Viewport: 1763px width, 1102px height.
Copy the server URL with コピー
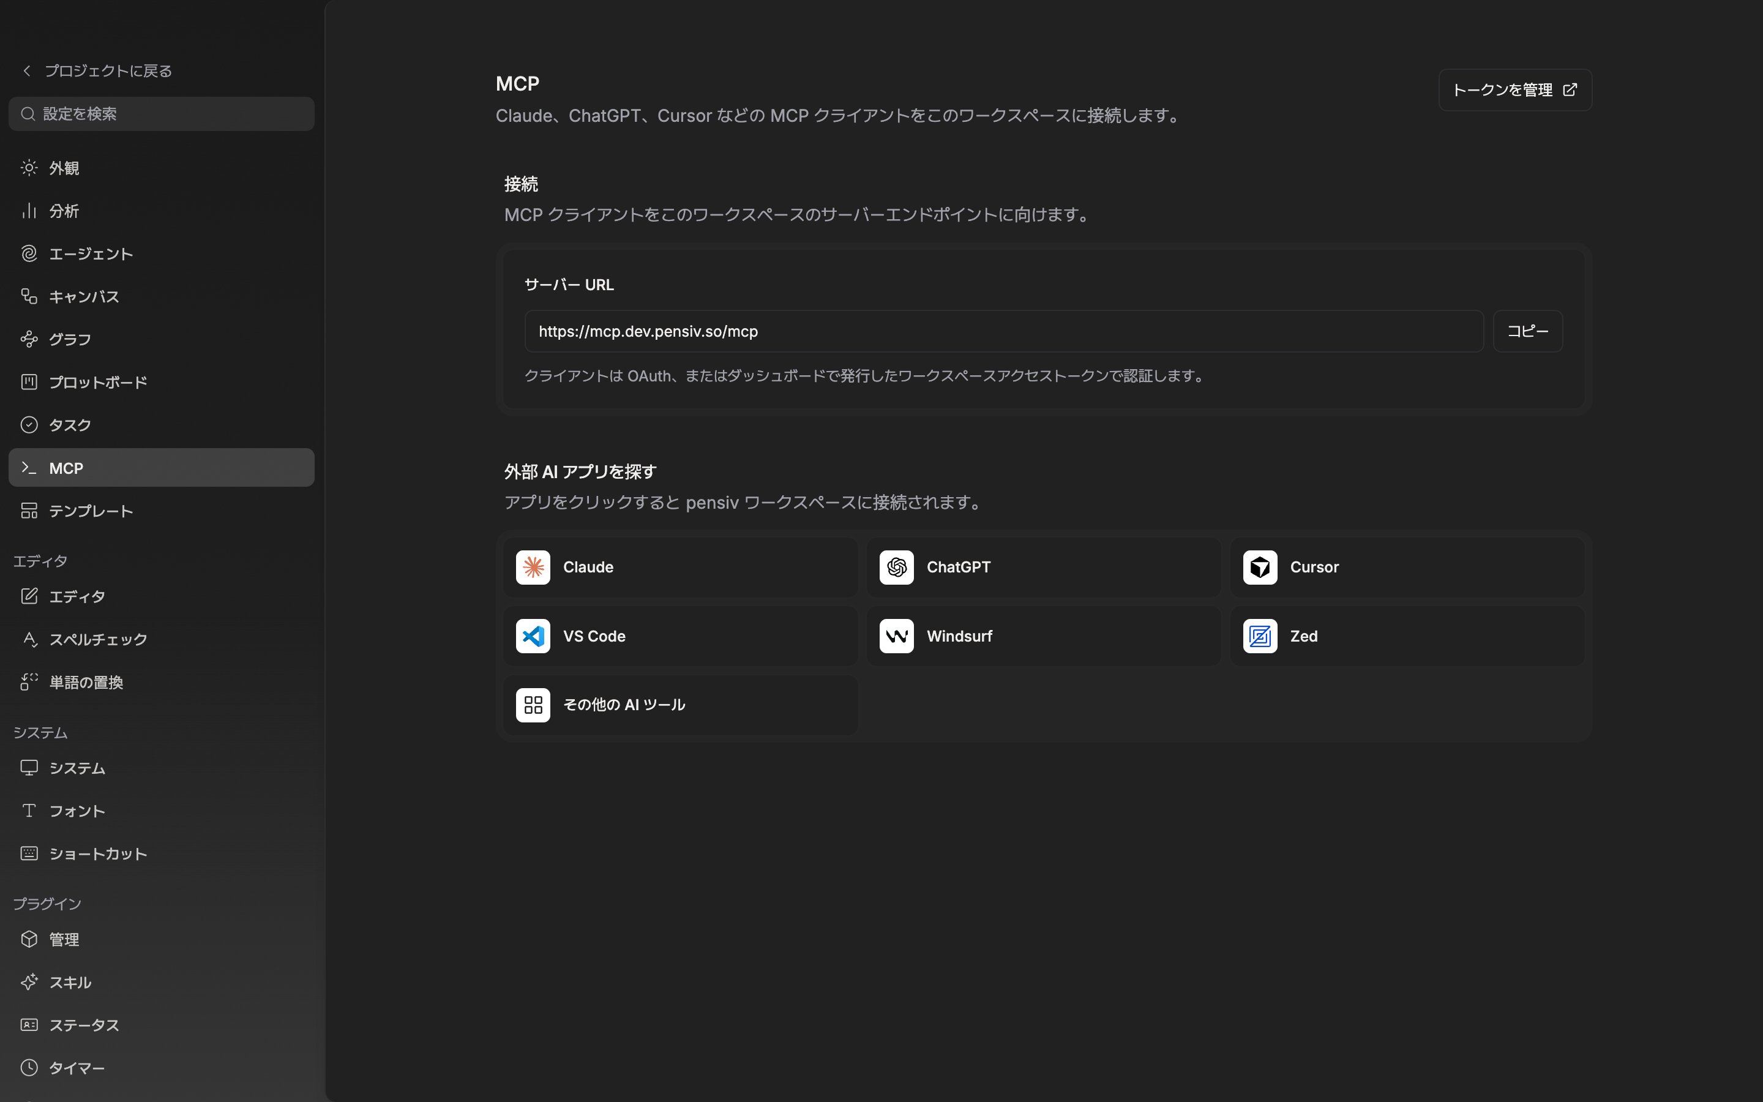click(x=1528, y=331)
